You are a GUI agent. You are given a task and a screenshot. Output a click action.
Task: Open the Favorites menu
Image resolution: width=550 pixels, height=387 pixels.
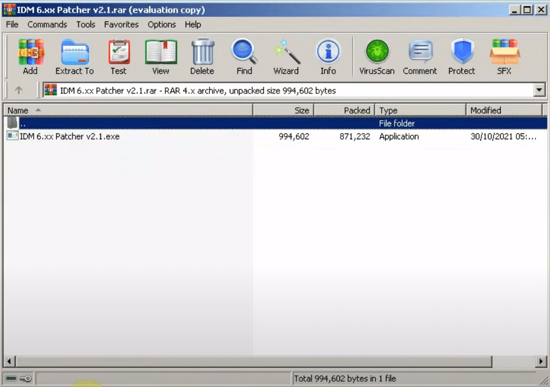(121, 24)
